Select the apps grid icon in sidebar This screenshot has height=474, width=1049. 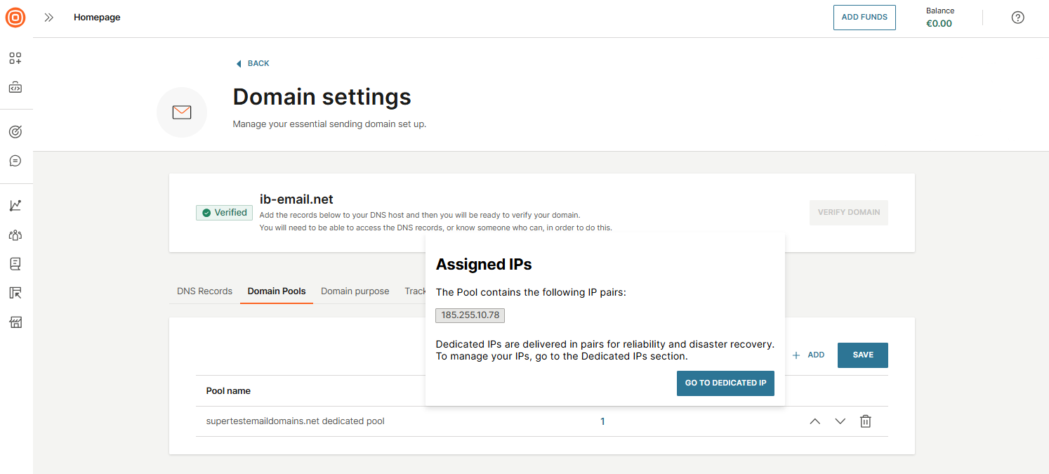(15, 58)
